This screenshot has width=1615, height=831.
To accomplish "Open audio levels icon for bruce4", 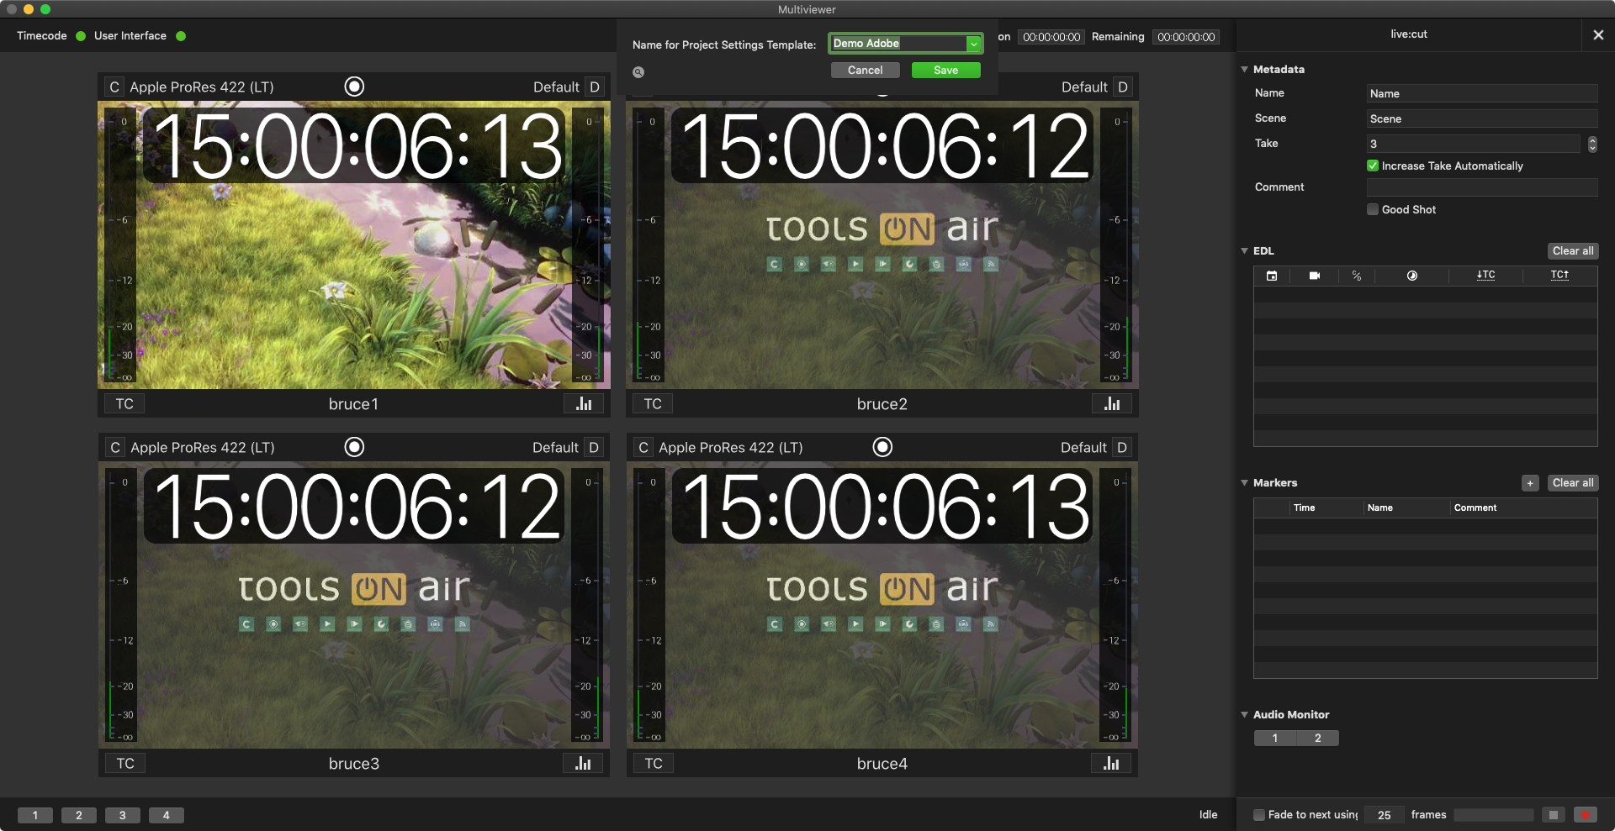I will pos(1112,764).
